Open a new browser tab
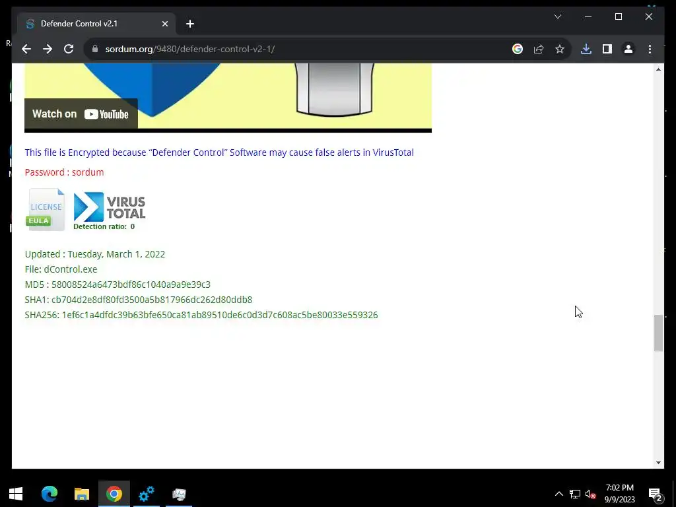The image size is (676, 507). pos(189,24)
